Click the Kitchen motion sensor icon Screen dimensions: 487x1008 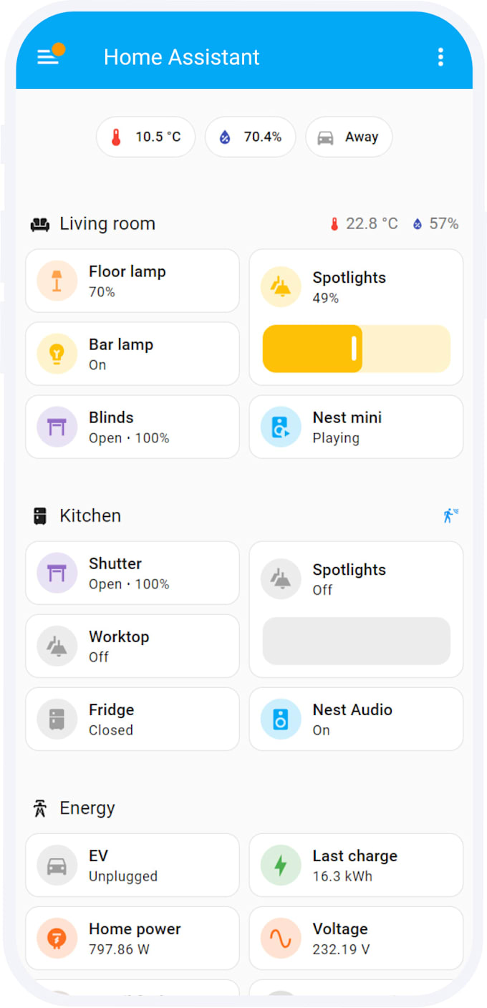(x=450, y=515)
